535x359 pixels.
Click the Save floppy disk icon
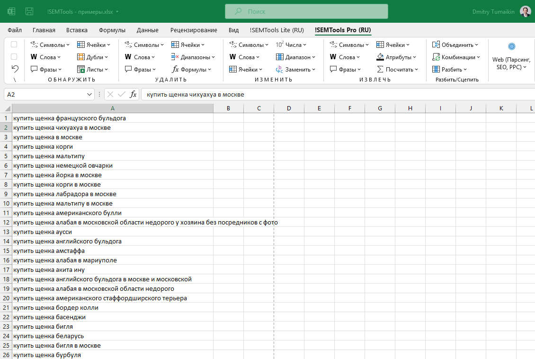coord(29,11)
